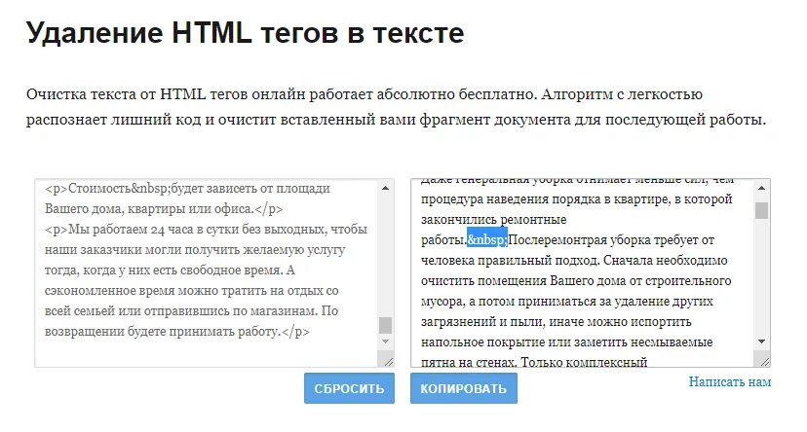807x432 pixels.
Task: Click the word Стоимость in left textarea
Action: click(99, 189)
